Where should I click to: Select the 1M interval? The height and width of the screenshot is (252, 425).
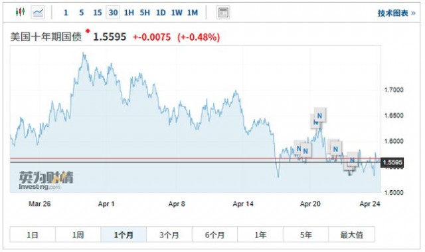193,13
